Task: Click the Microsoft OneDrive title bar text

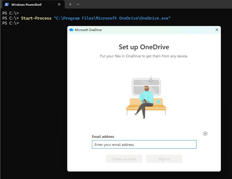Action: (88, 30)
